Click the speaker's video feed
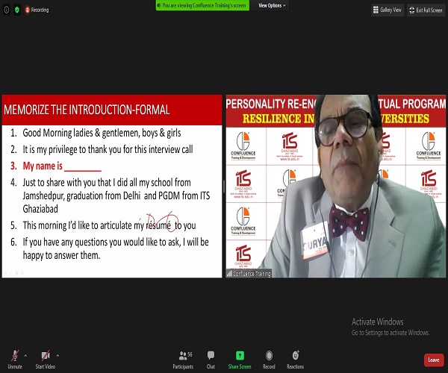Viewport: 448px width, 373px height. point(336,186)
